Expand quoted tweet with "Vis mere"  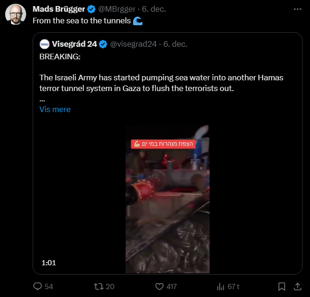(55, 109)
